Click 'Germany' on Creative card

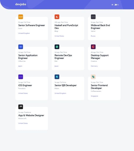pos(94,66)
